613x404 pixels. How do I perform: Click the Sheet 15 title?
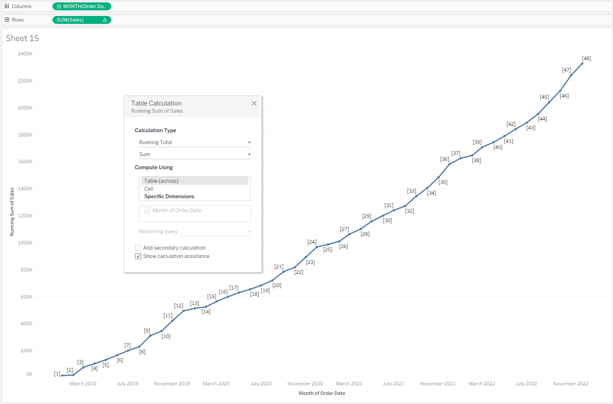(x=22, y=38)
